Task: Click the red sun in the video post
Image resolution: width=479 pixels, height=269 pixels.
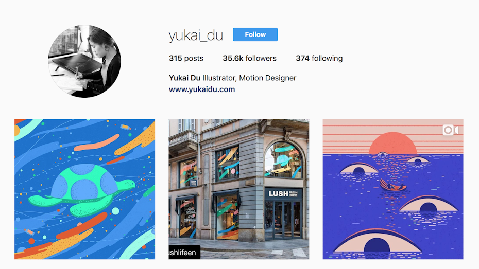Action: (x=393, y=143)
